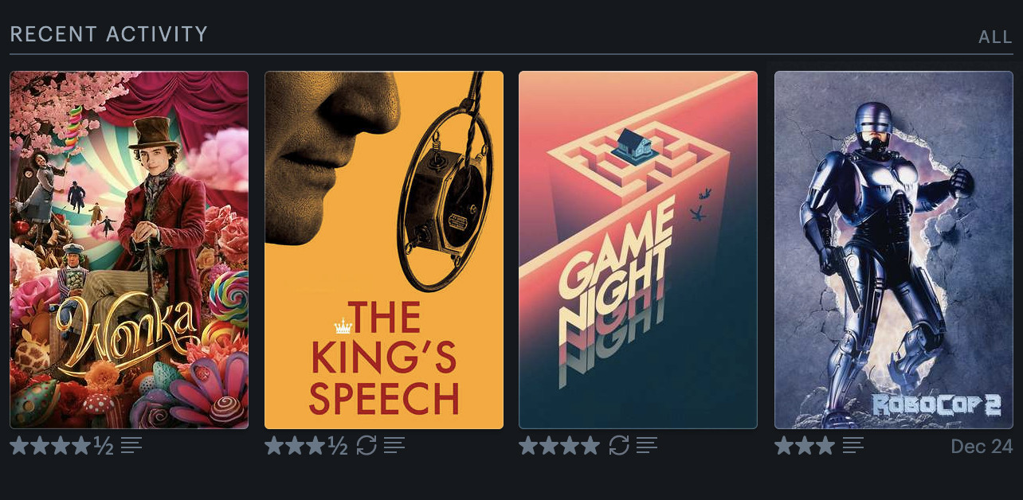This screenshot has width=1023, height=500.
Task: Open the Wonka poster
Action: (x=129, y=250)
